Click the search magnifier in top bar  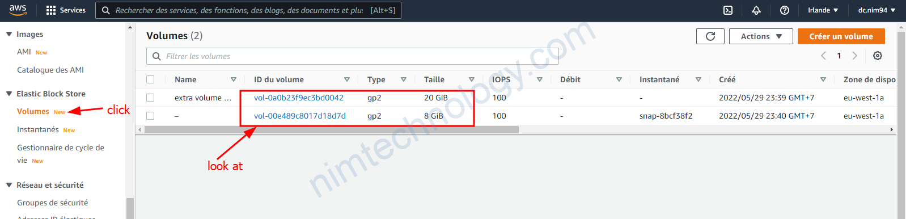(x=106, y=10)
